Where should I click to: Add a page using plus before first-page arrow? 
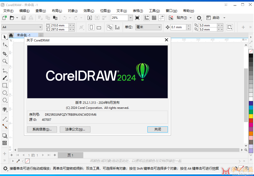point(11,155)
